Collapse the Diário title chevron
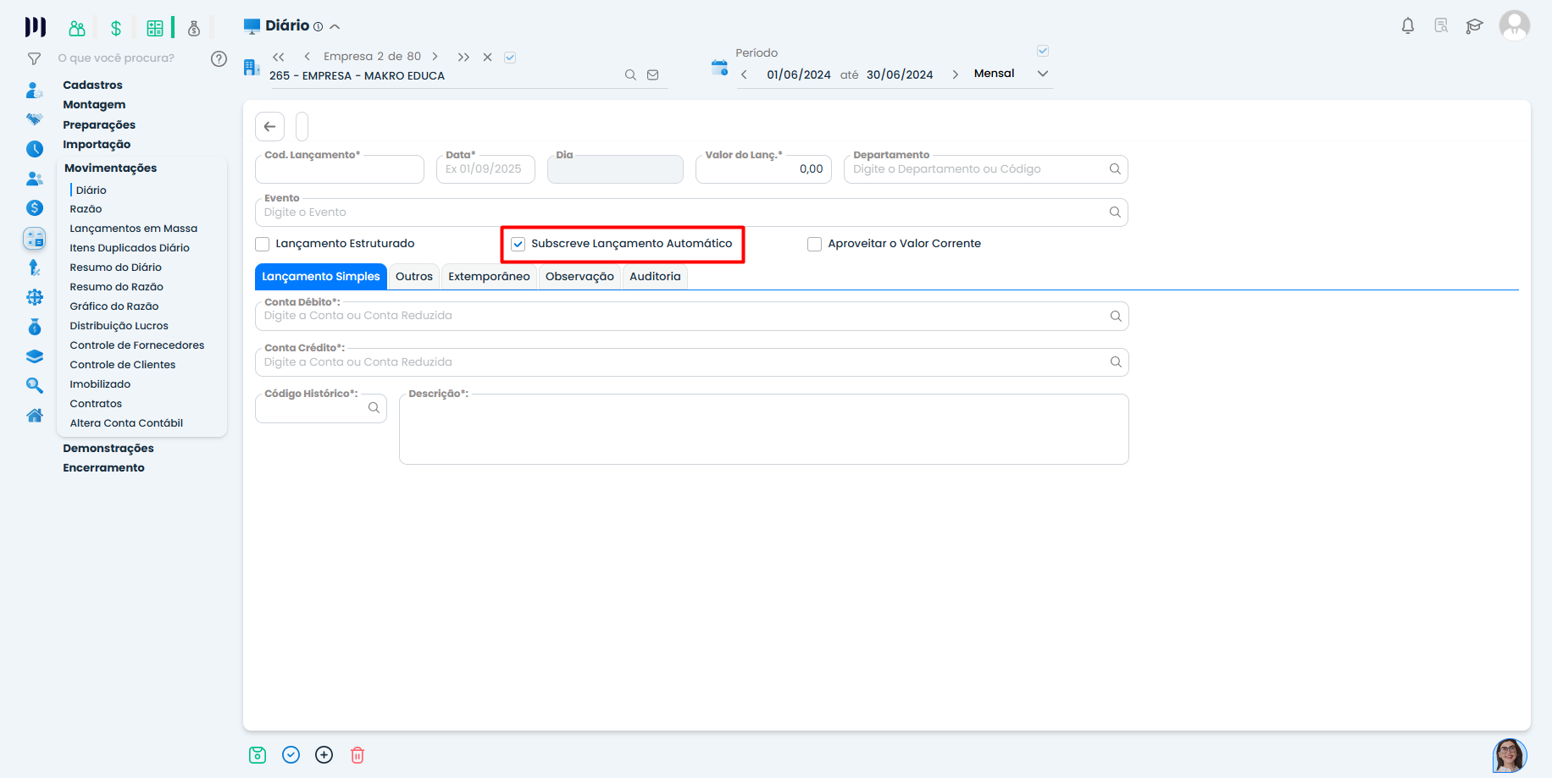 click(x=335, y=27)
